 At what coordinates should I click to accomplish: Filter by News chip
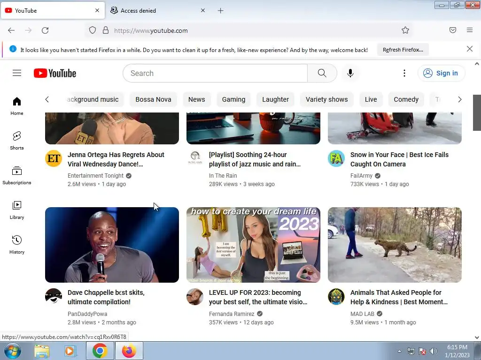pyautogui.click(x=197, y=99)
